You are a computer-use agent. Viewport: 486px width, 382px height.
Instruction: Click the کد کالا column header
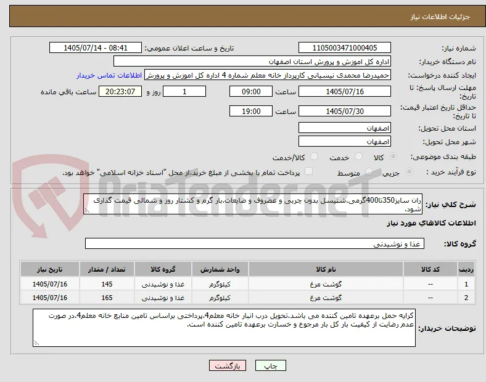coord(430,269)
